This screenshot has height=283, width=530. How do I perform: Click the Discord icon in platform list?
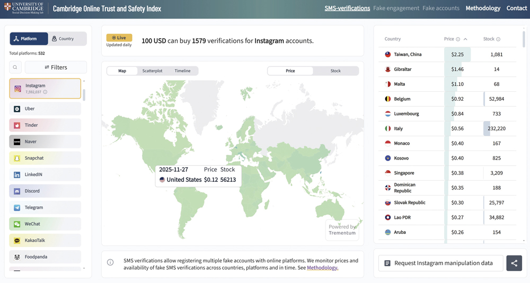17,191
